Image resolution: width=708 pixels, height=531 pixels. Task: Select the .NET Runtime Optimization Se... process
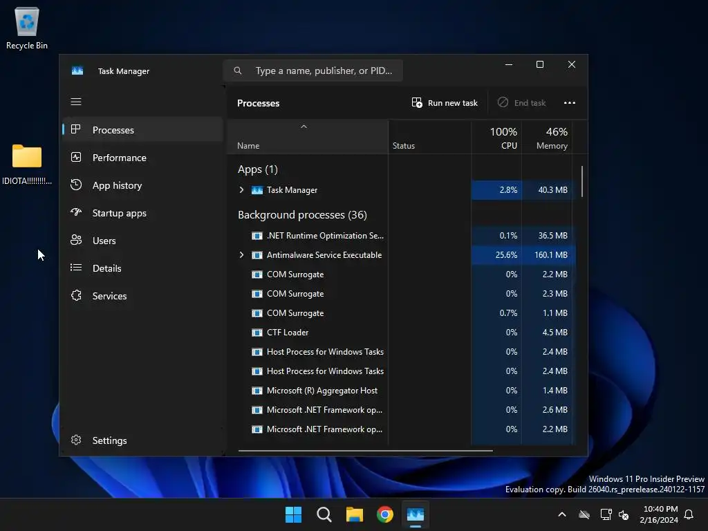tap(402, 236)
